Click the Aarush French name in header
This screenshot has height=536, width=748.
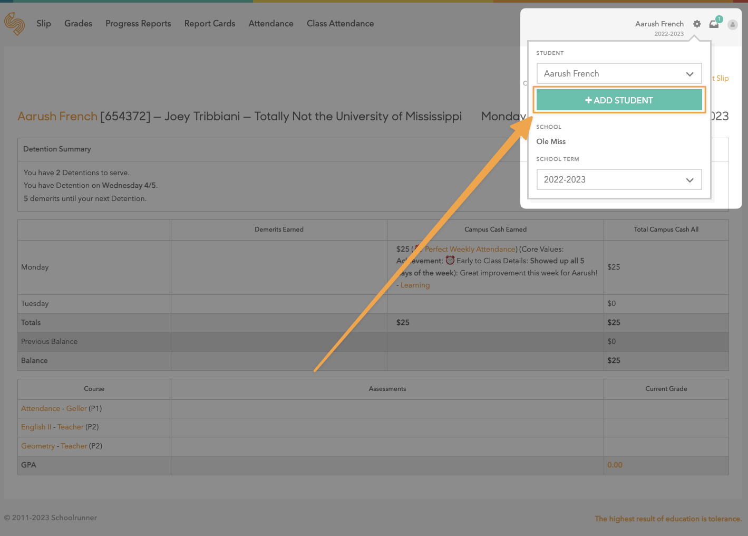[659, 24]
